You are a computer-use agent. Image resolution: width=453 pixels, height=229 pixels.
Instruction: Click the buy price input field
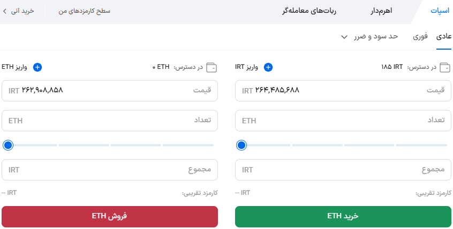[x=343, y=91]
